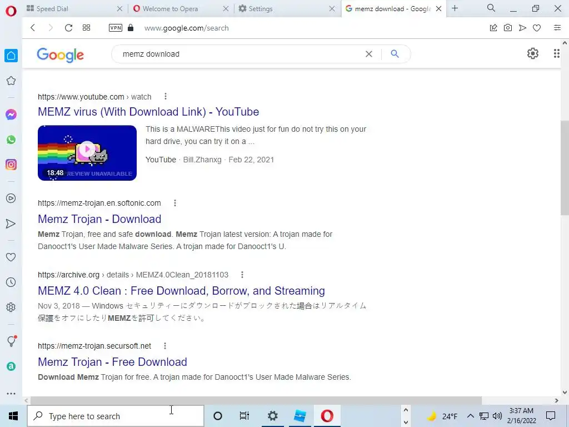This screenshot has height=427, width=569.
Task: Click the vertical page scrollbar thumb
Action: tap(565, 167)
